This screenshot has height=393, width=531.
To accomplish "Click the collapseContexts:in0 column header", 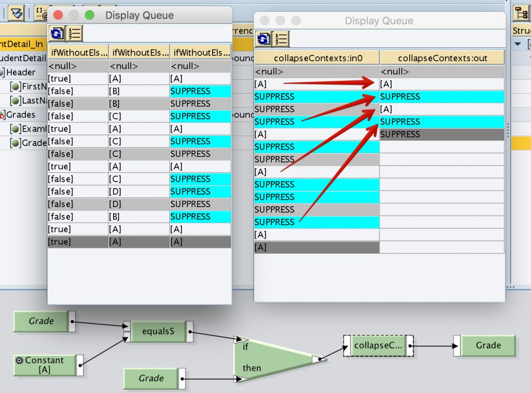I will (x=317, y=58).
